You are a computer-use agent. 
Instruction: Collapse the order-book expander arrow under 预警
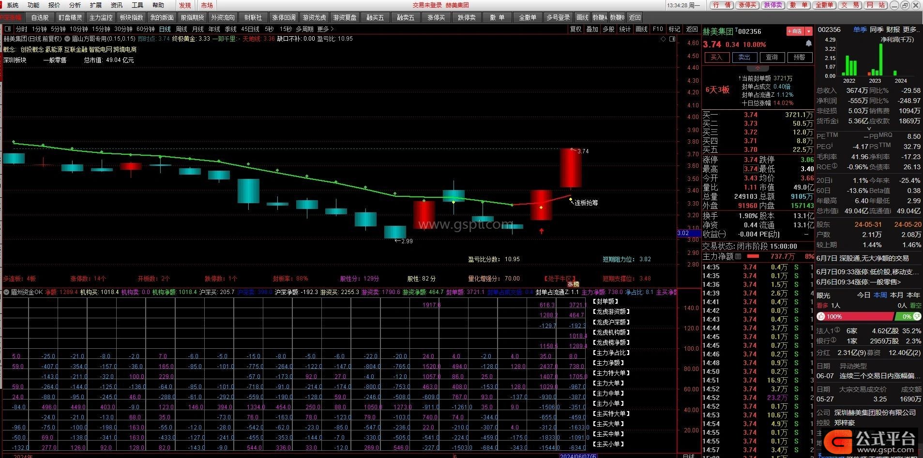(x=758, y=69)
